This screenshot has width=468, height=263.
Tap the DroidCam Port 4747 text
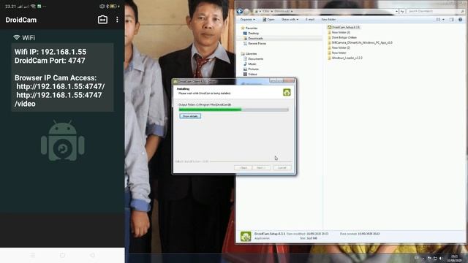[x=50, y=61]
